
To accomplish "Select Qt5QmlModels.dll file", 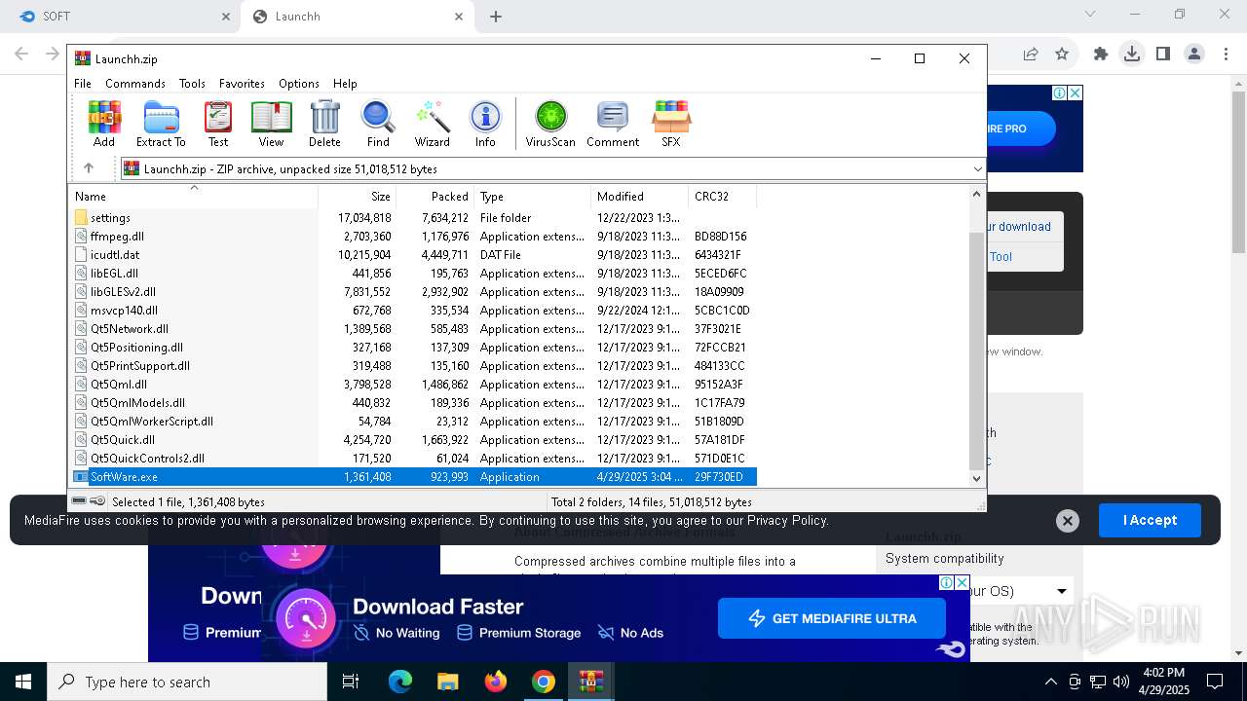I will [x=414, y=403].
